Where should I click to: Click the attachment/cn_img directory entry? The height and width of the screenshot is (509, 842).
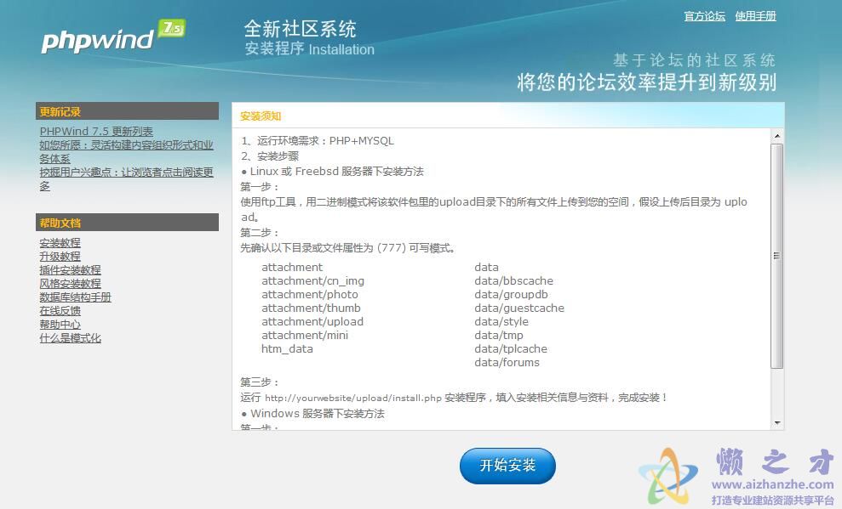[312, 280]
